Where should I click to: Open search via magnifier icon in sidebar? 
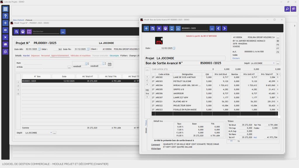pyautogui.click(x=5, y=52)
